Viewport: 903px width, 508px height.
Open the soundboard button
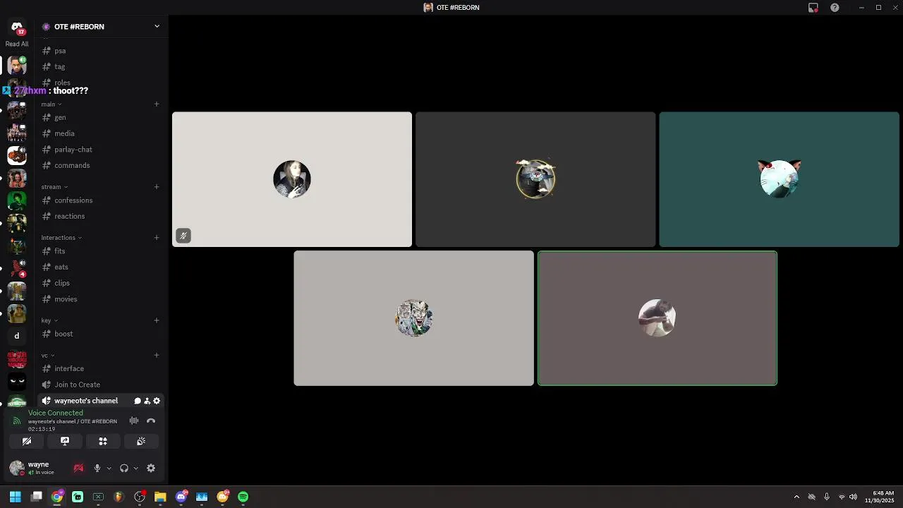pos(141,441)
